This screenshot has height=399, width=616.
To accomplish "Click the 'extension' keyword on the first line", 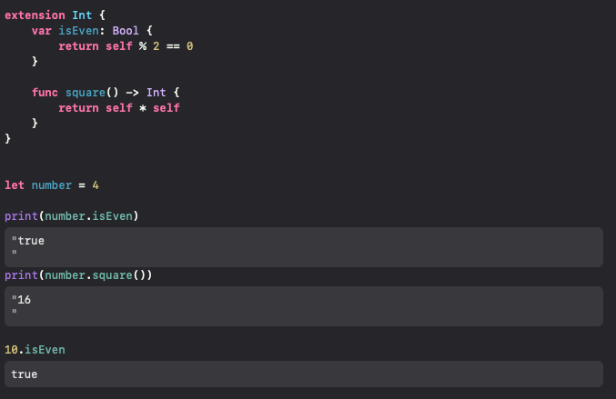I will pyautogui.click(x=35, y=15).
